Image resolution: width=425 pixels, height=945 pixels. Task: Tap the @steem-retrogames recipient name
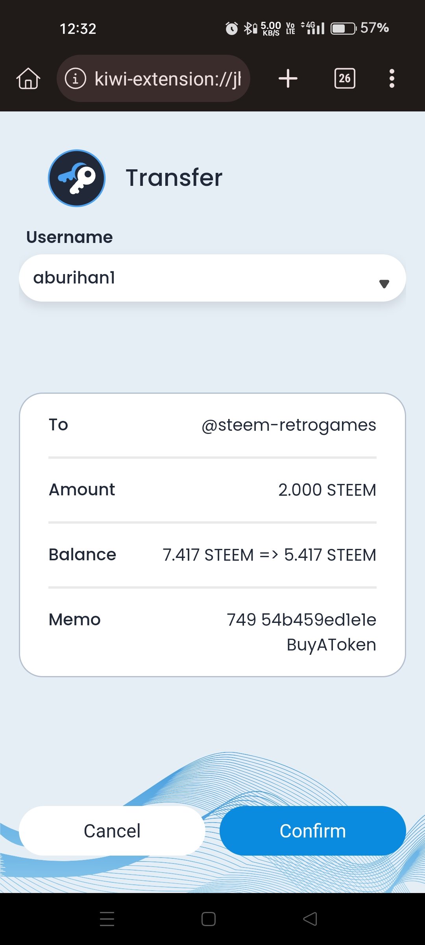[x=289, y=425]
